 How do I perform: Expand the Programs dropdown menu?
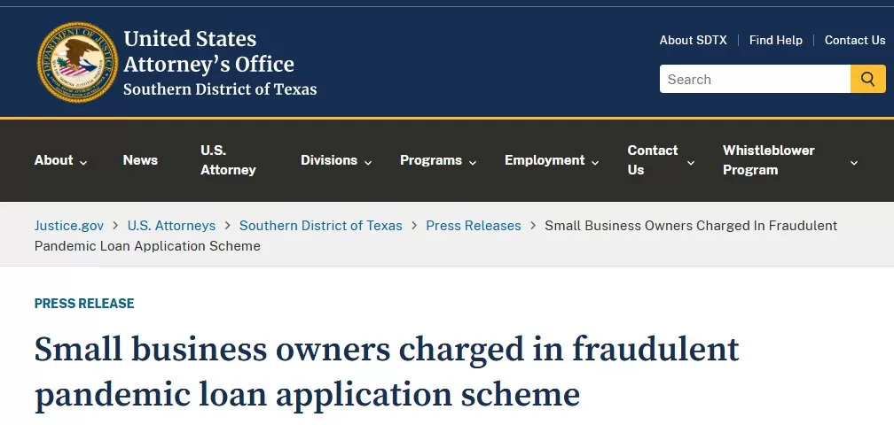tap(438, 160)
